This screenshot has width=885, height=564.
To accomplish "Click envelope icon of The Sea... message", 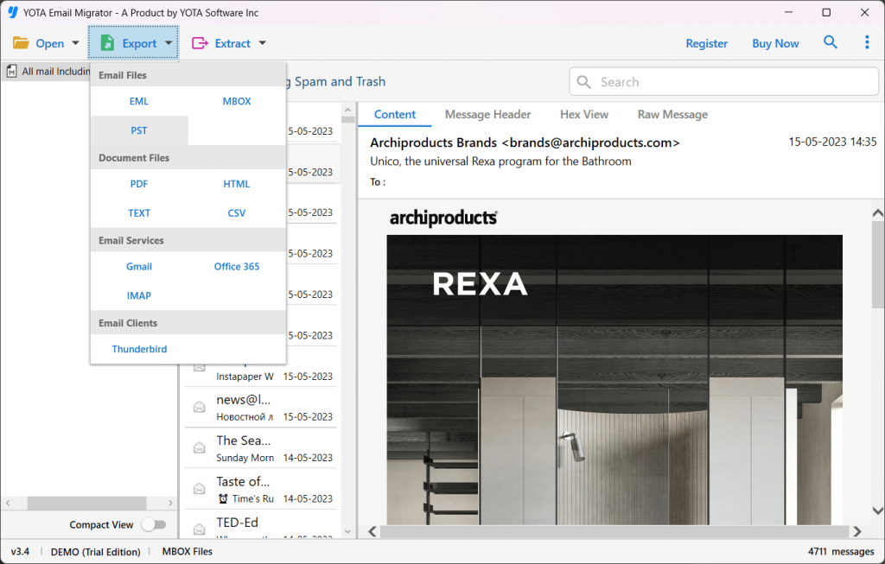I will (200, 447).
